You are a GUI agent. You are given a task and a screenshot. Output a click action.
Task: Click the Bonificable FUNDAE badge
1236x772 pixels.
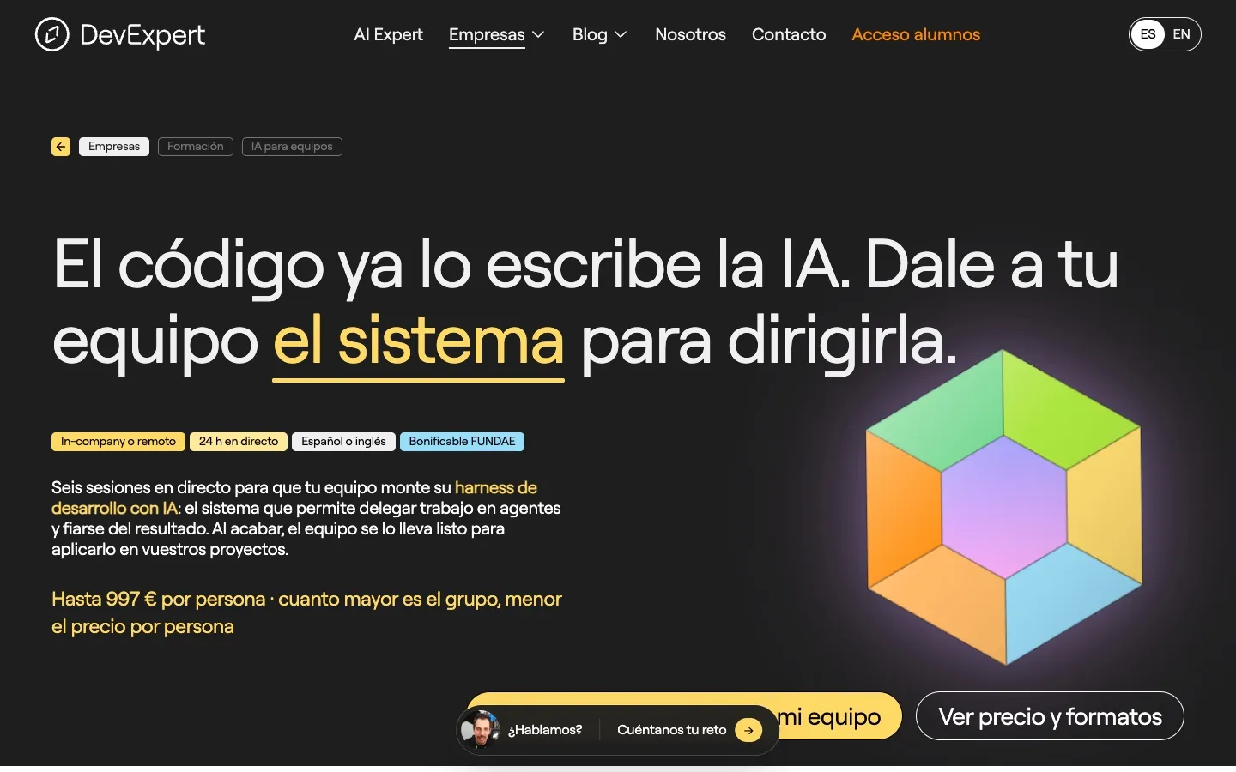coord(462,442)
